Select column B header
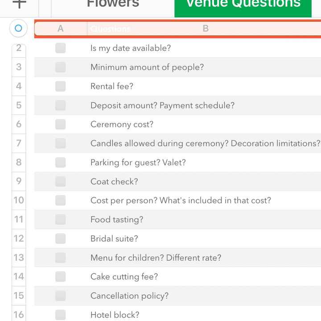 [206, 28]
